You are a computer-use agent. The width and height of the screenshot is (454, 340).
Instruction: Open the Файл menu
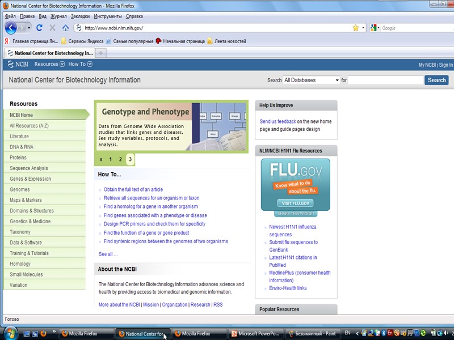(x=10, y=16)
